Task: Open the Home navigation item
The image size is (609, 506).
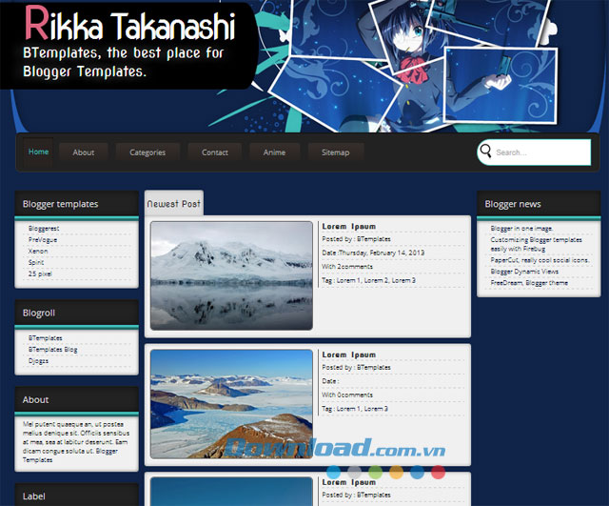Action: (38, 152)
